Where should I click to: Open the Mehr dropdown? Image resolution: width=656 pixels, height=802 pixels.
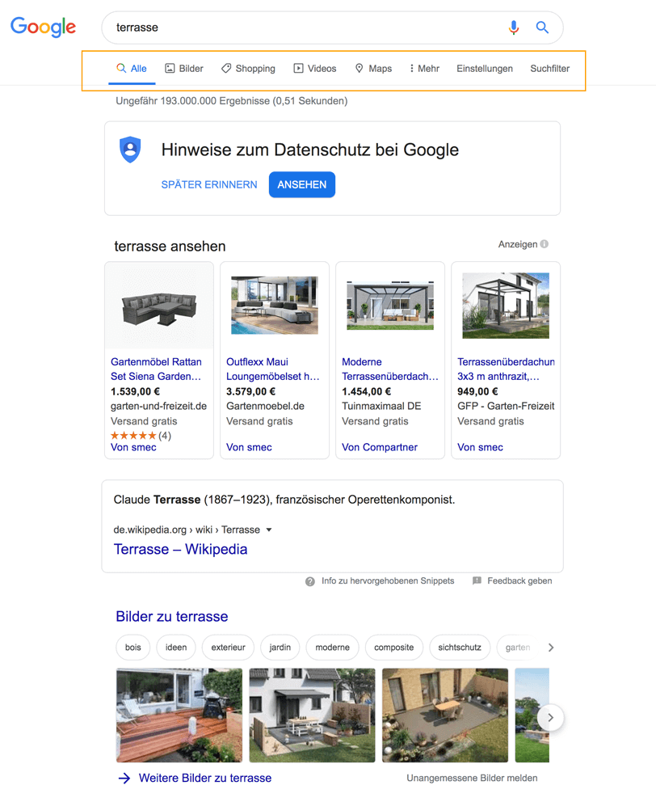click(x=423, y=68)
